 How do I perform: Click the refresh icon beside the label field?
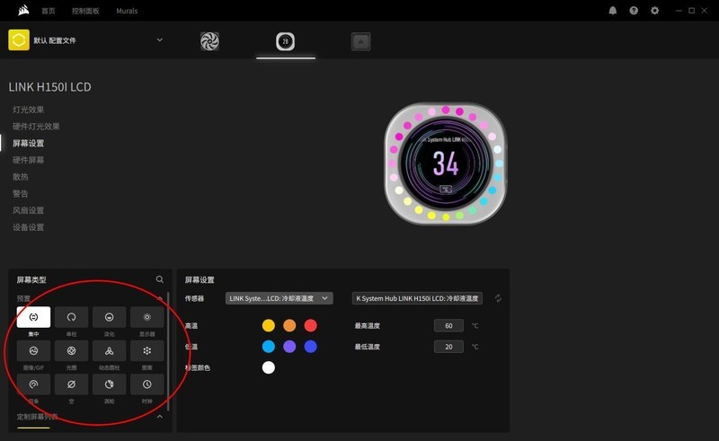click(x=498, y=298)
